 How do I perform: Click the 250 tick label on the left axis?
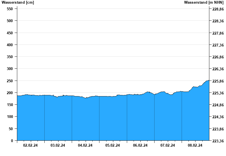point(10,81)
